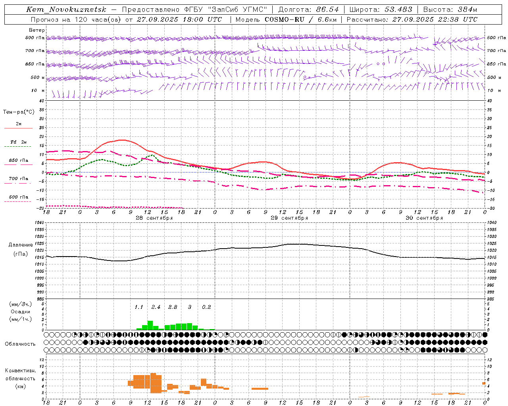This screenshot has width=508, height=406.
Task: Select the elevation label Высота: 384м
Action: tap(450, 10)
